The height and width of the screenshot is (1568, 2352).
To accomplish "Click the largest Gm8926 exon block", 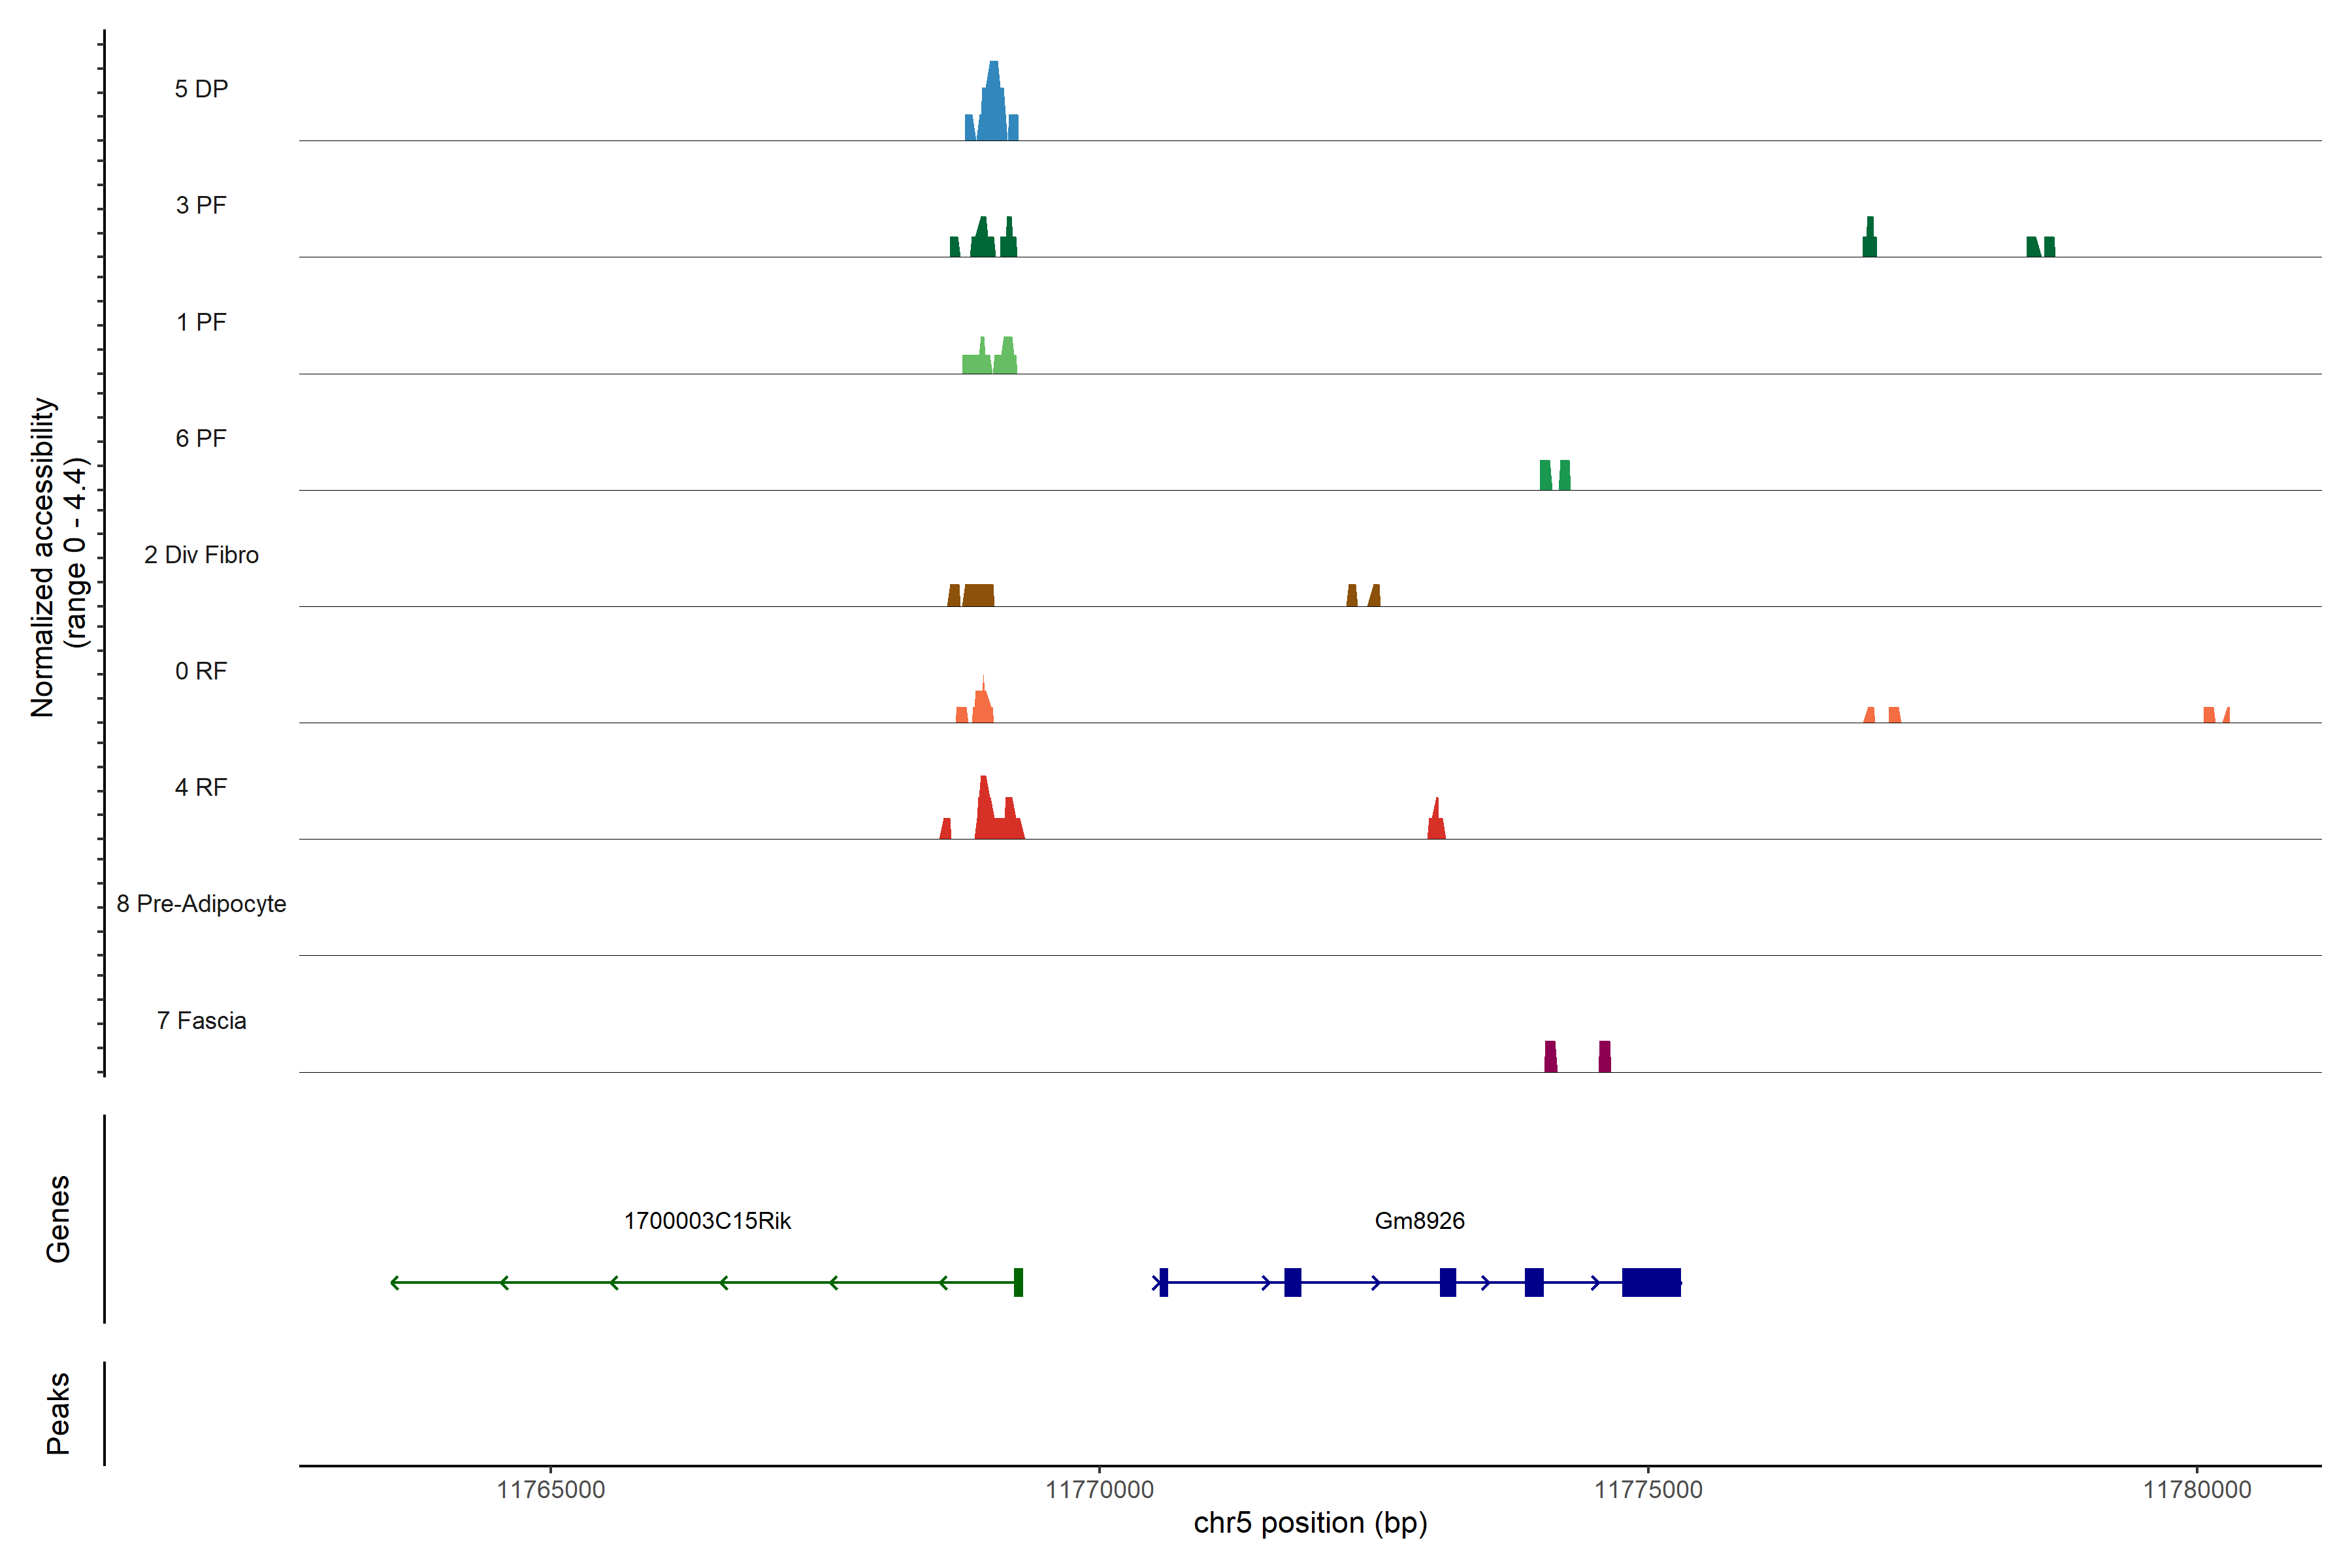I will click(x=1651, y=1282).
